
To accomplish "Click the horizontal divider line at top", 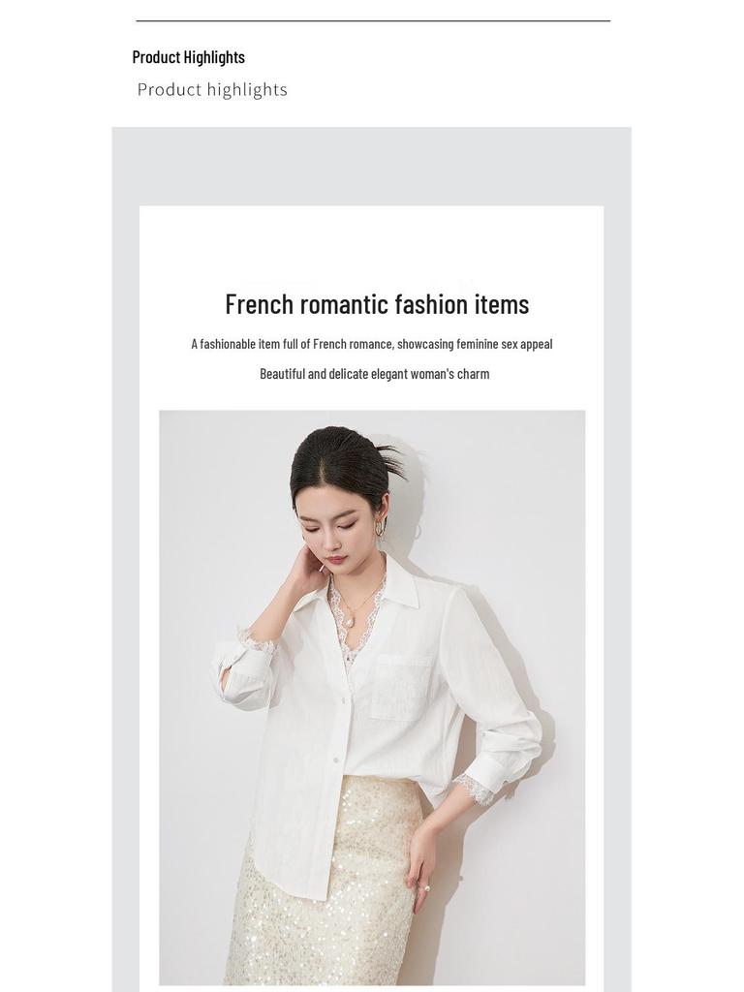I will click(x=373, y=21).
